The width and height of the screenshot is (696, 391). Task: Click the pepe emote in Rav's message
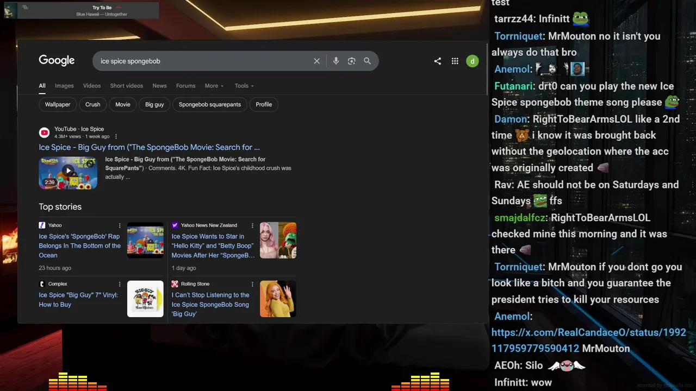(539, 201)
